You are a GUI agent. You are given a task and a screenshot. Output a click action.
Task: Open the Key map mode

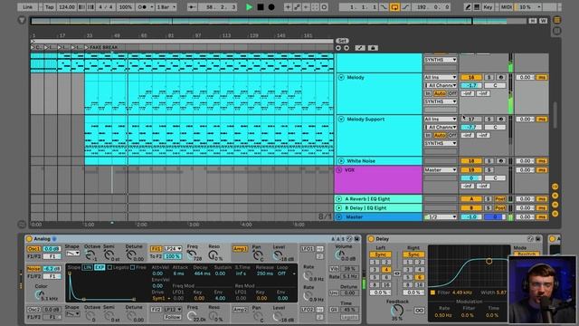coord(488,7)
